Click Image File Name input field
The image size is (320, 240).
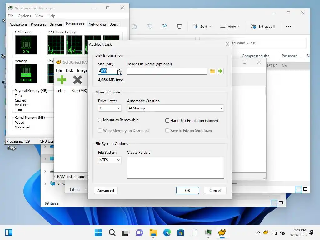(167, 71)
